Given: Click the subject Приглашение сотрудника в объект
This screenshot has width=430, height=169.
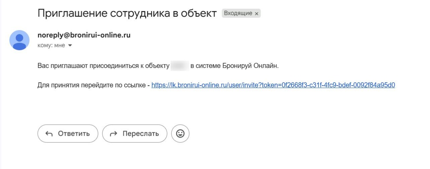Looking at the screenshot, I should (127, 13).
